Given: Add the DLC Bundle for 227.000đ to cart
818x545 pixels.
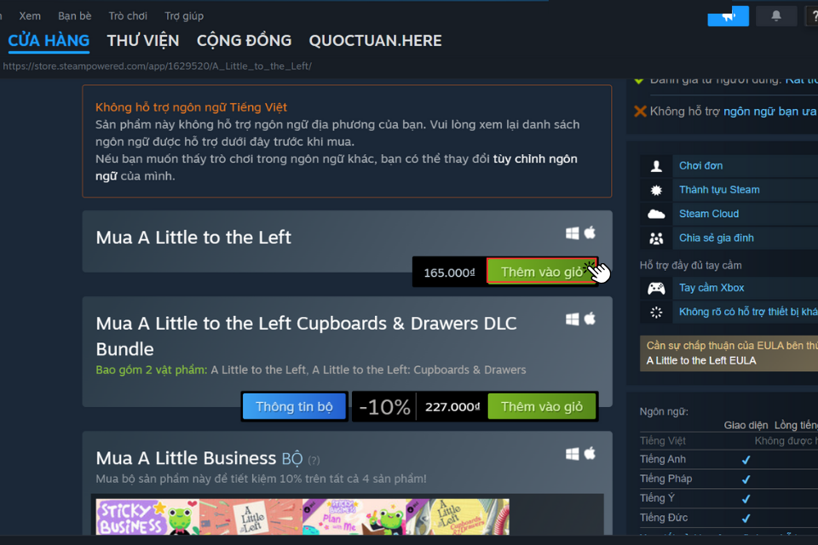Looking at the screenshot, I should point(542,407).
